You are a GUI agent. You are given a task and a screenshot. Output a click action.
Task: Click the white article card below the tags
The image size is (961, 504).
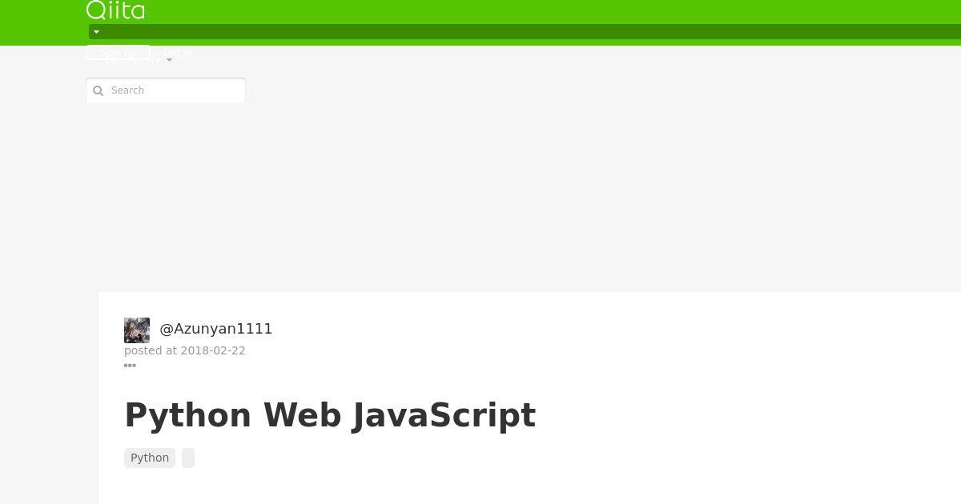tap(529, 486)
